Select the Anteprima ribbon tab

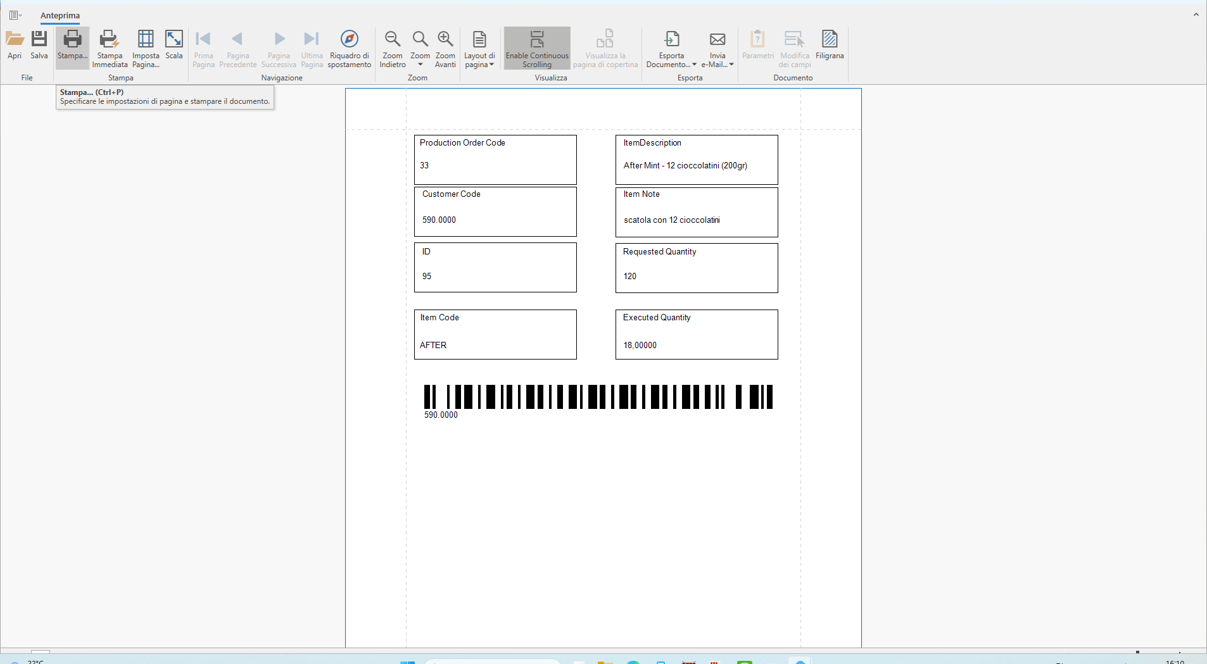[x=60, y=16]
